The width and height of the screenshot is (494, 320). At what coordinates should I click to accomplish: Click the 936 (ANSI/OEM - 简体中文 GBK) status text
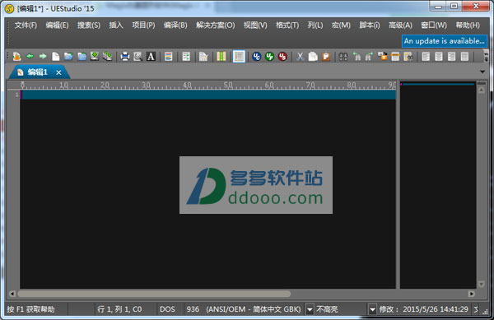[x=244, y=309]
